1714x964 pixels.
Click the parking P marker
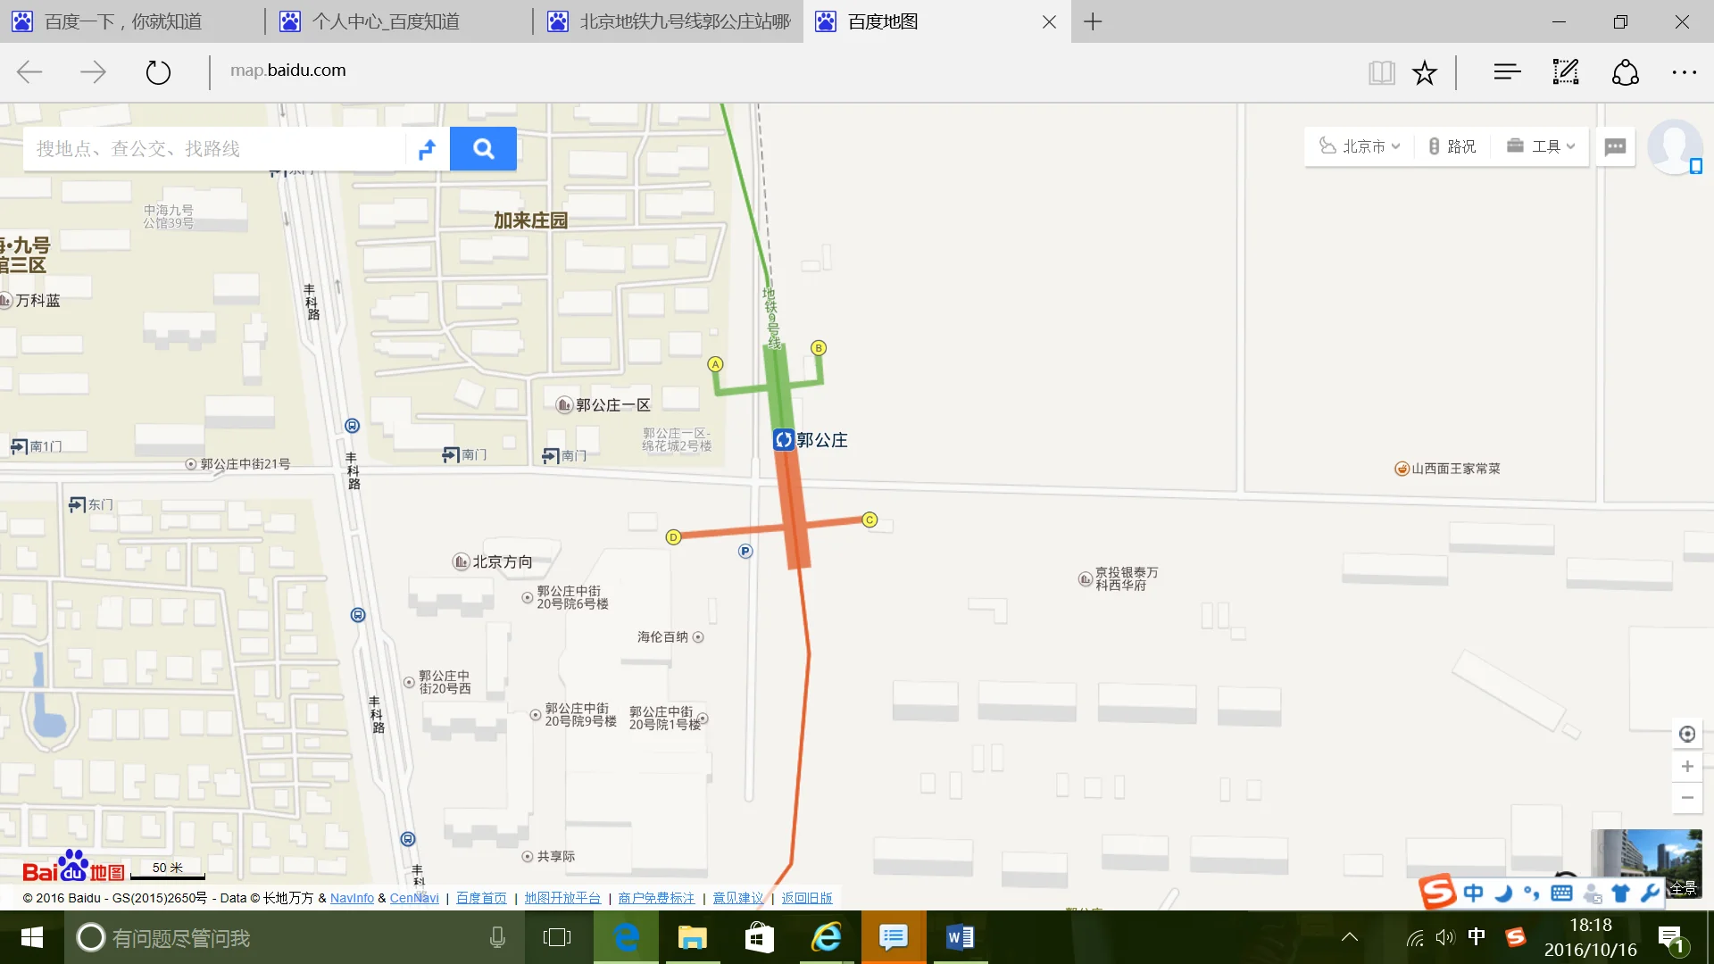[x=745, y=552]
